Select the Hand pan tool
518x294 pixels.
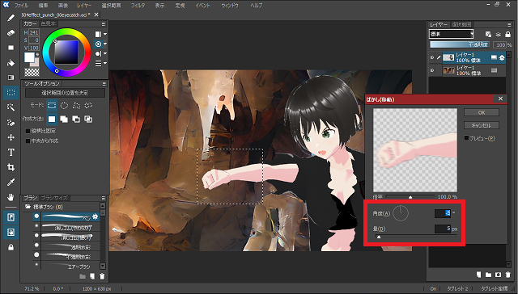[x=11, y=197]
